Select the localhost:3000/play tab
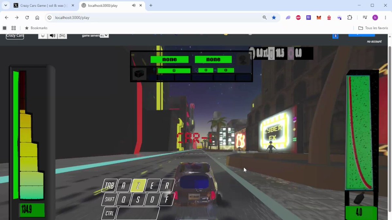The width and height of the screenshot is (392, 220). pyautogui.click(x=110, y=6)
